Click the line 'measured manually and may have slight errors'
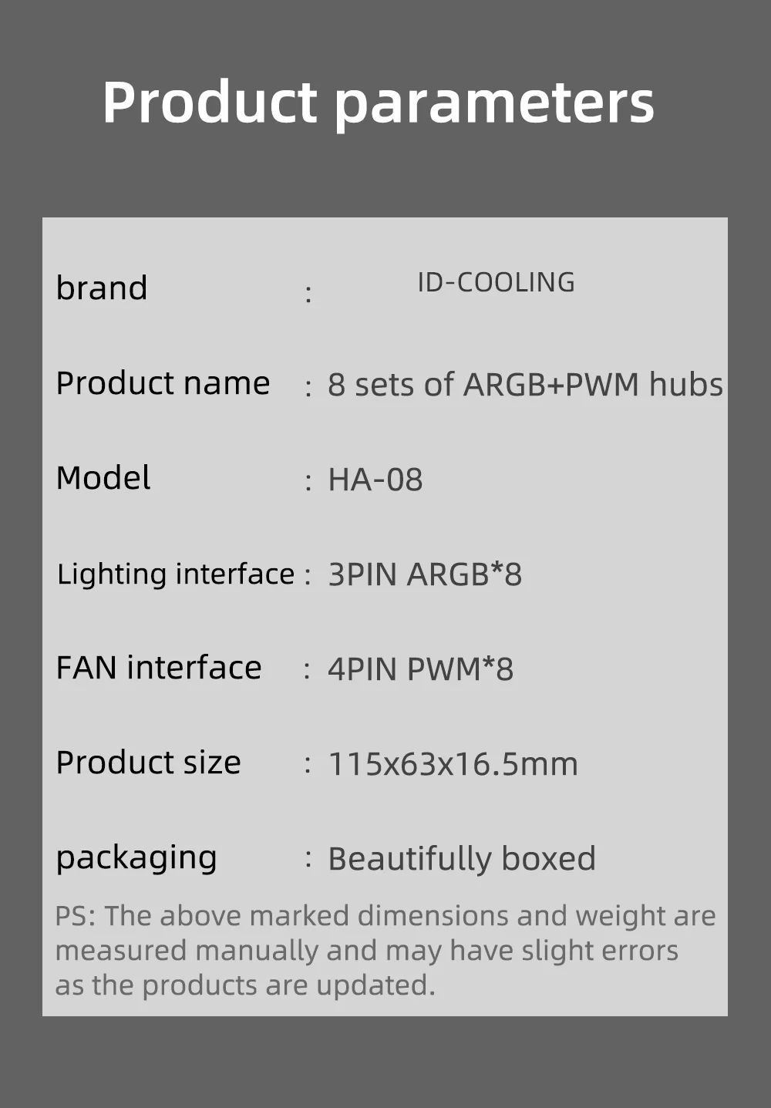771x1108 pixels. 367,951
